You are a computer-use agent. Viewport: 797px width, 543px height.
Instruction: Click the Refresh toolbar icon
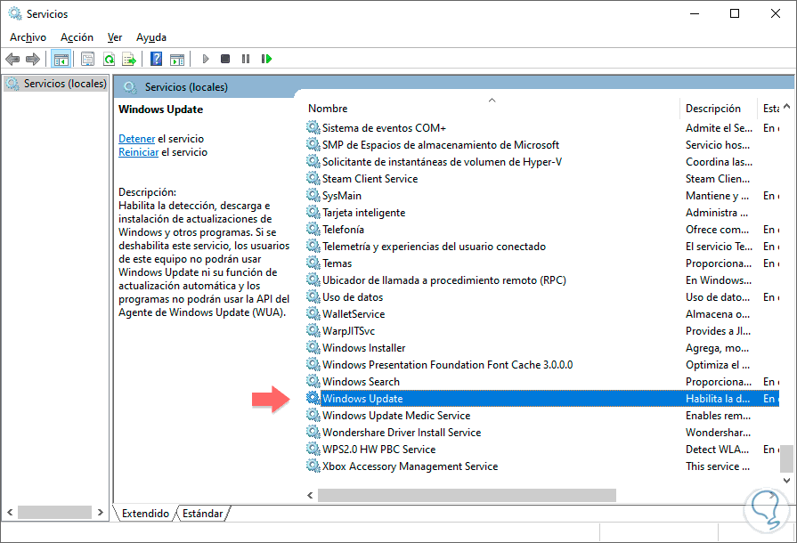(109, 59)
